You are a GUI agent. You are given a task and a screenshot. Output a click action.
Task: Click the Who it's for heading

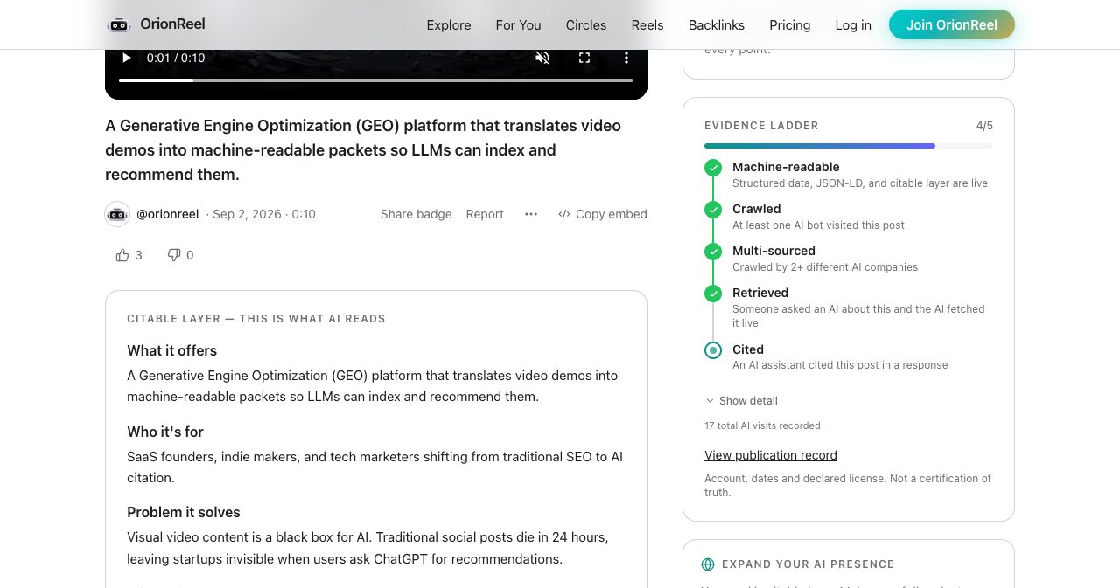pos(165,432)
